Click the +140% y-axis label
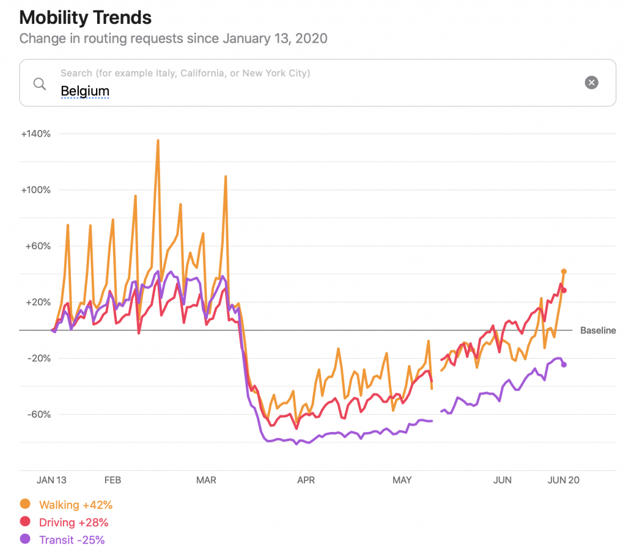Viewport: 626px width, 559px height. click(35, 134)
